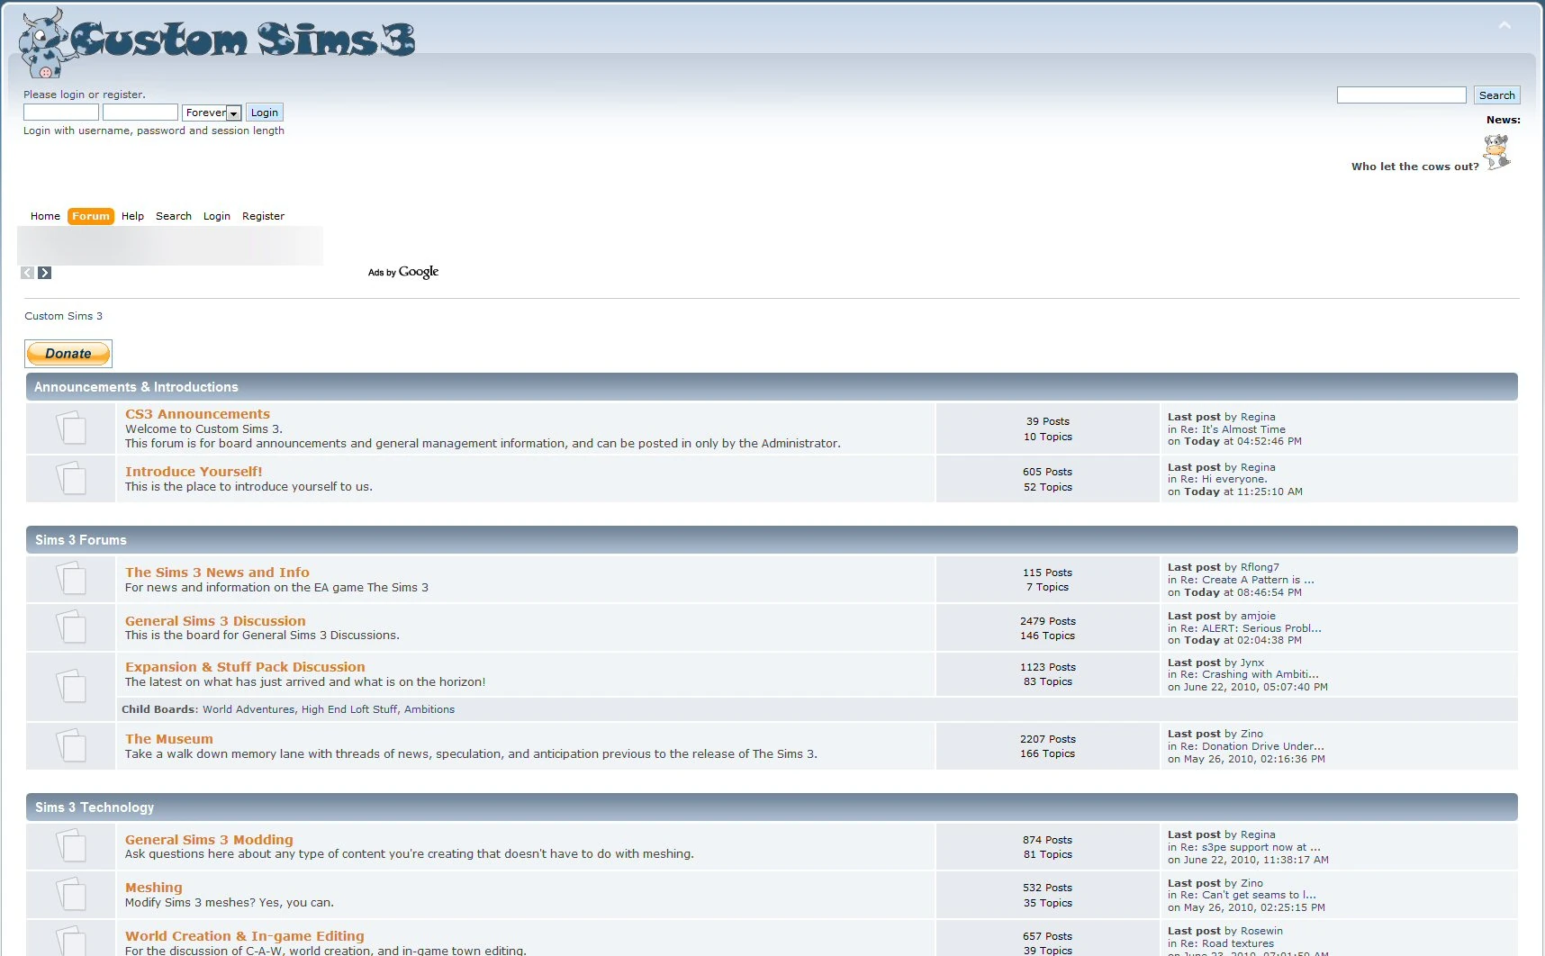Open the High End Loft Stuff child board
1545x956 pixels.
pyautogui.click(x=349, y=709)
